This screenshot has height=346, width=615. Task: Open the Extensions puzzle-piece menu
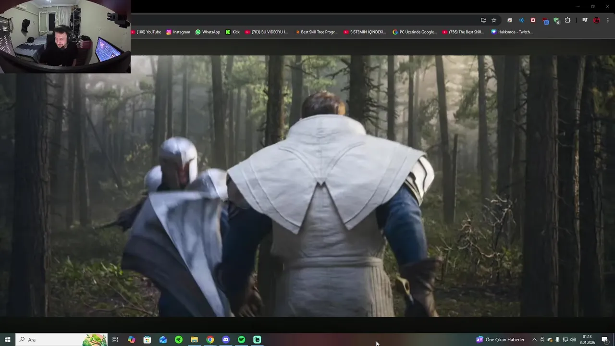click(568, 20)
